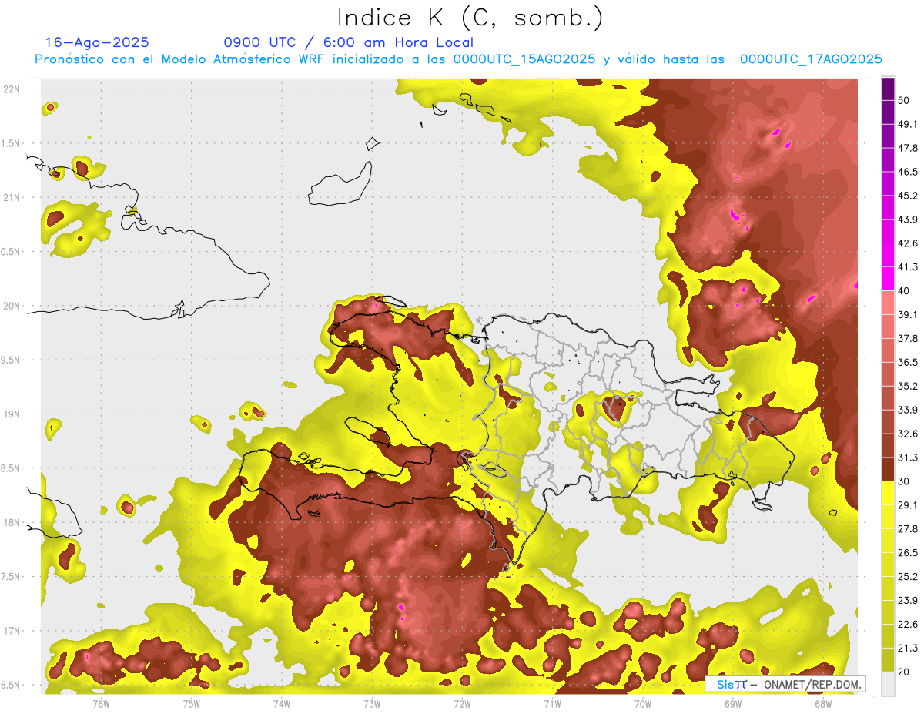Click the title 'Indice K (C, somb.)'
924x714 pixels.
pyautogui.click(x=470, y=18)
